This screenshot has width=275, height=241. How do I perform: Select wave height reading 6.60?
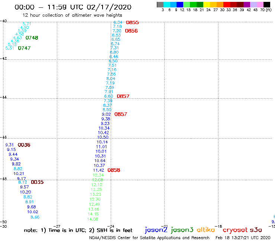tap(109, 96)
